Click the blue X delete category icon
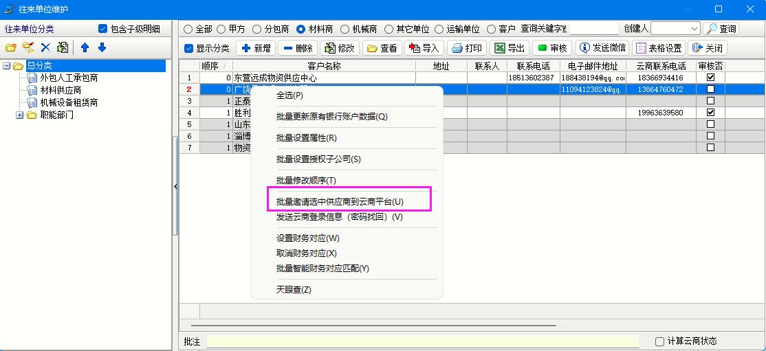The image size is (766, 351). (x=45, y=47)
